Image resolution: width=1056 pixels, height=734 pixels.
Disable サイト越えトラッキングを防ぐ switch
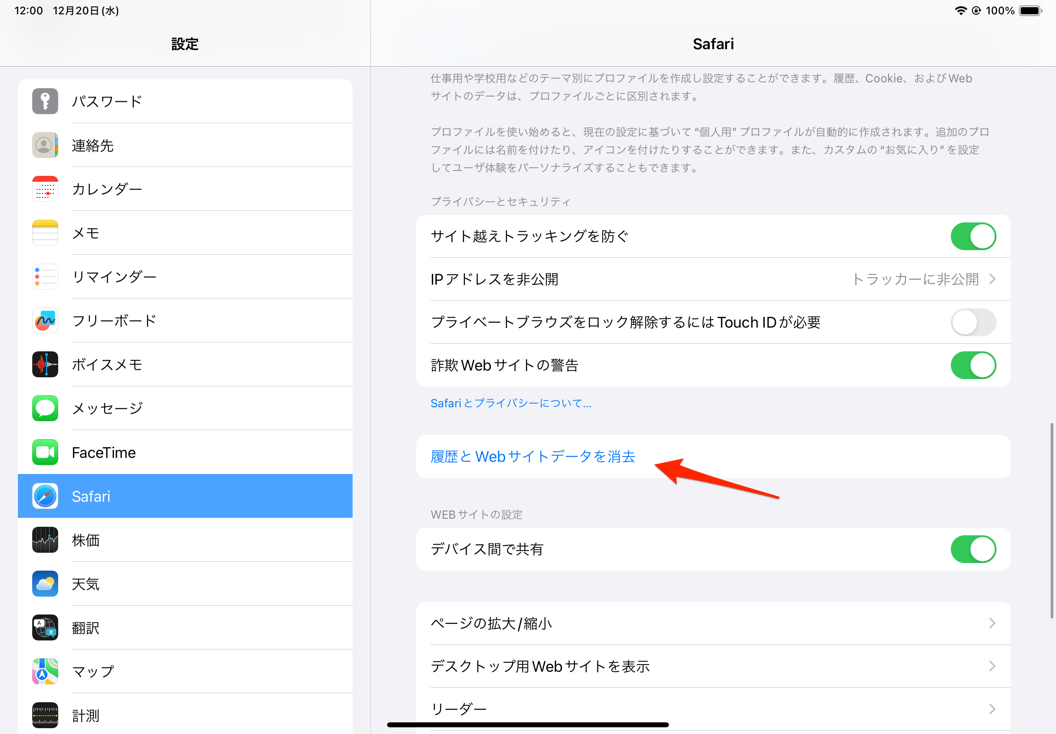pos(973,236)
